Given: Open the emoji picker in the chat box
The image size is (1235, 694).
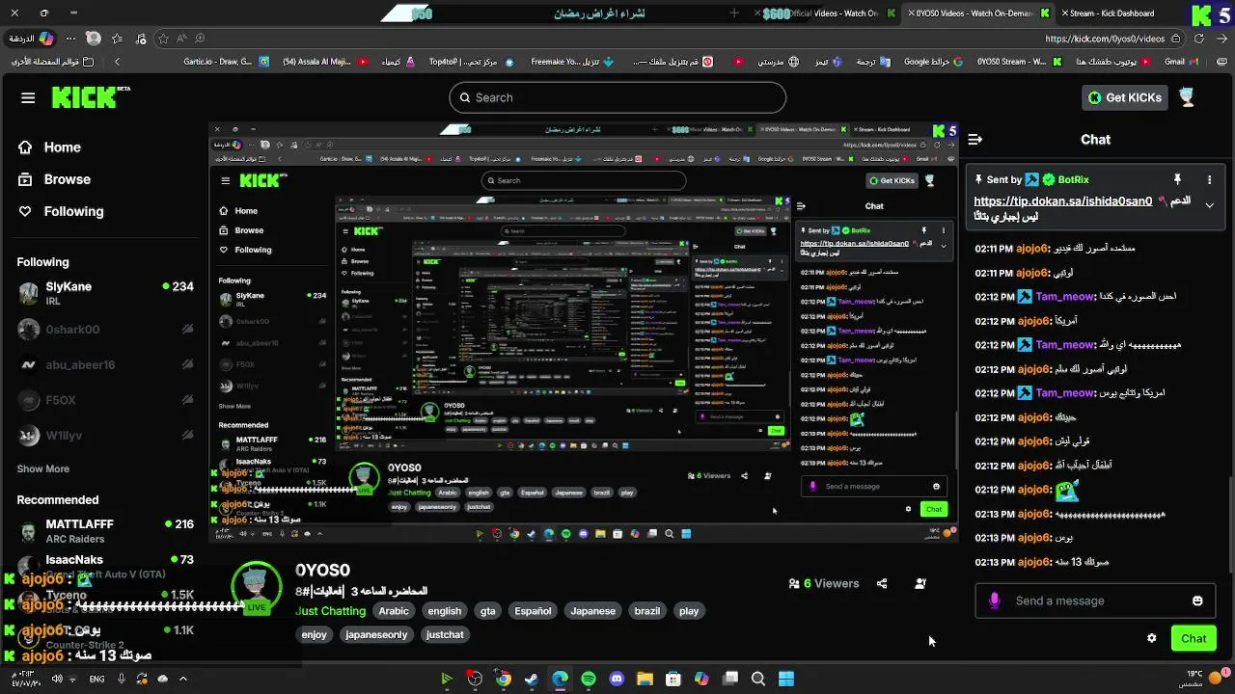Looking at the screenshot, I should click(1197, 601).
